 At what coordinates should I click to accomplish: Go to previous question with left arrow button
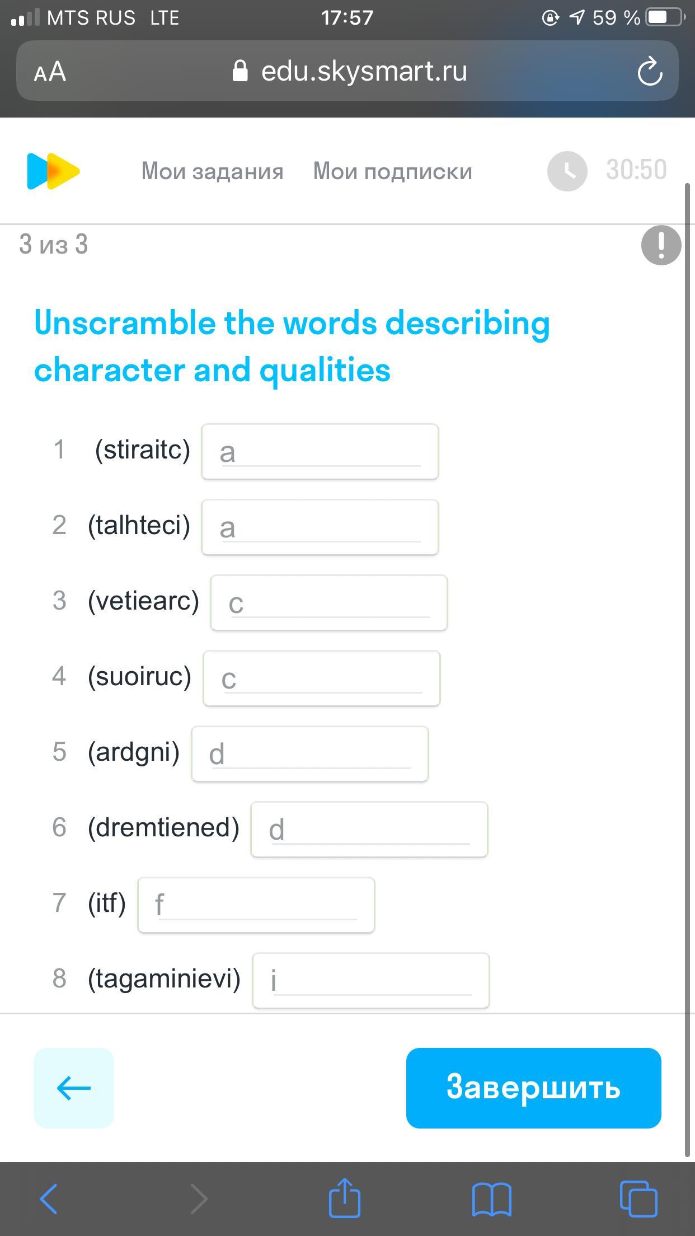tap(74, 1088)
